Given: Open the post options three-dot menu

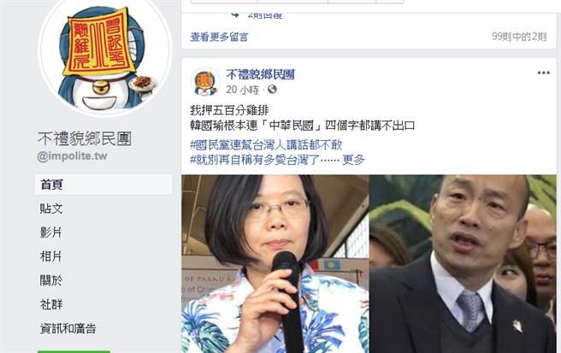Looking at the screenshot, I should click(x=544, y=73).
